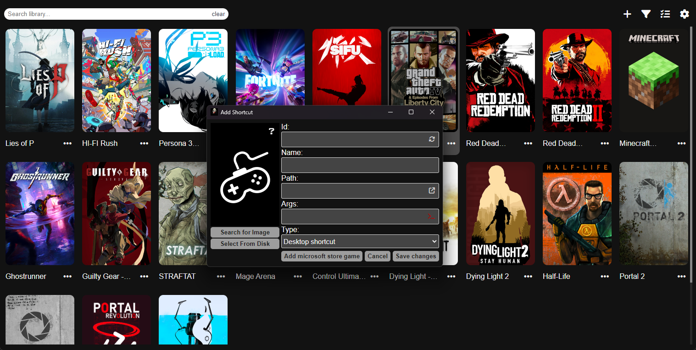Screen dimensions: 696x350
Task: Open Lies of P three-dot menu
Action: (67, 144)
